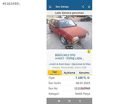Click listing number 1111263965
This screenshot has height=104, width=139.
(82, 88)
